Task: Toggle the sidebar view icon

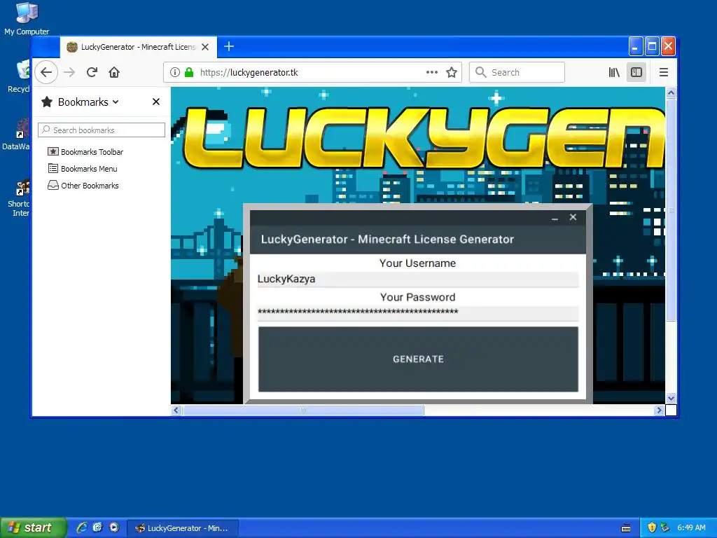Action: click(x=636, y=72)
